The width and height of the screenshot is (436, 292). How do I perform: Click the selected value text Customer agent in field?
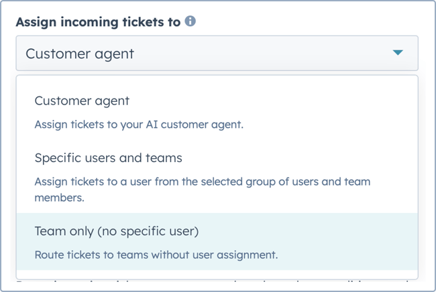coord(80,54)
